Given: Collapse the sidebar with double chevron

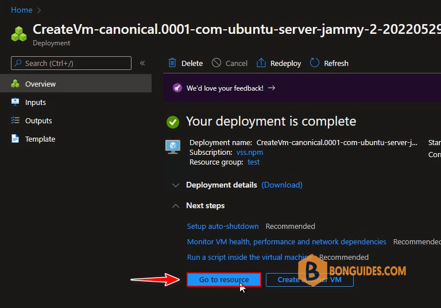Looking at the screenshot, I should pyautogui.click(x=142, y=63).
